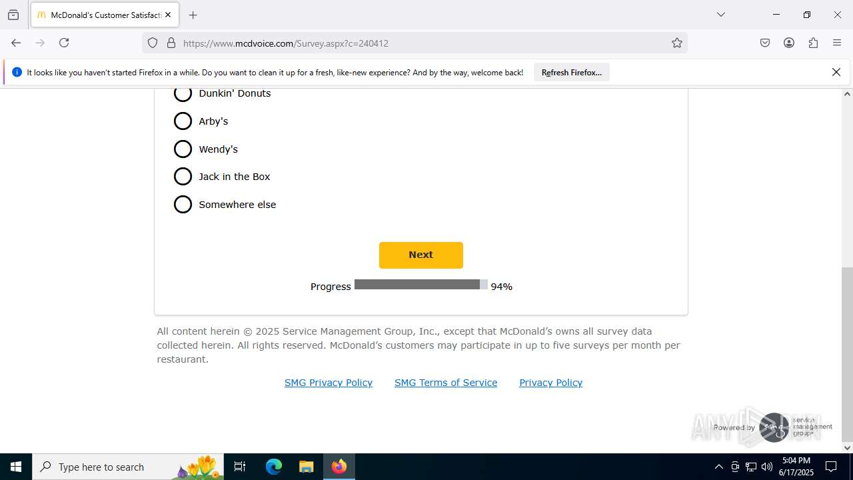Open the Windows notification center
The image size is (853, 480).
pyautogui.click(x=831, y=467)
